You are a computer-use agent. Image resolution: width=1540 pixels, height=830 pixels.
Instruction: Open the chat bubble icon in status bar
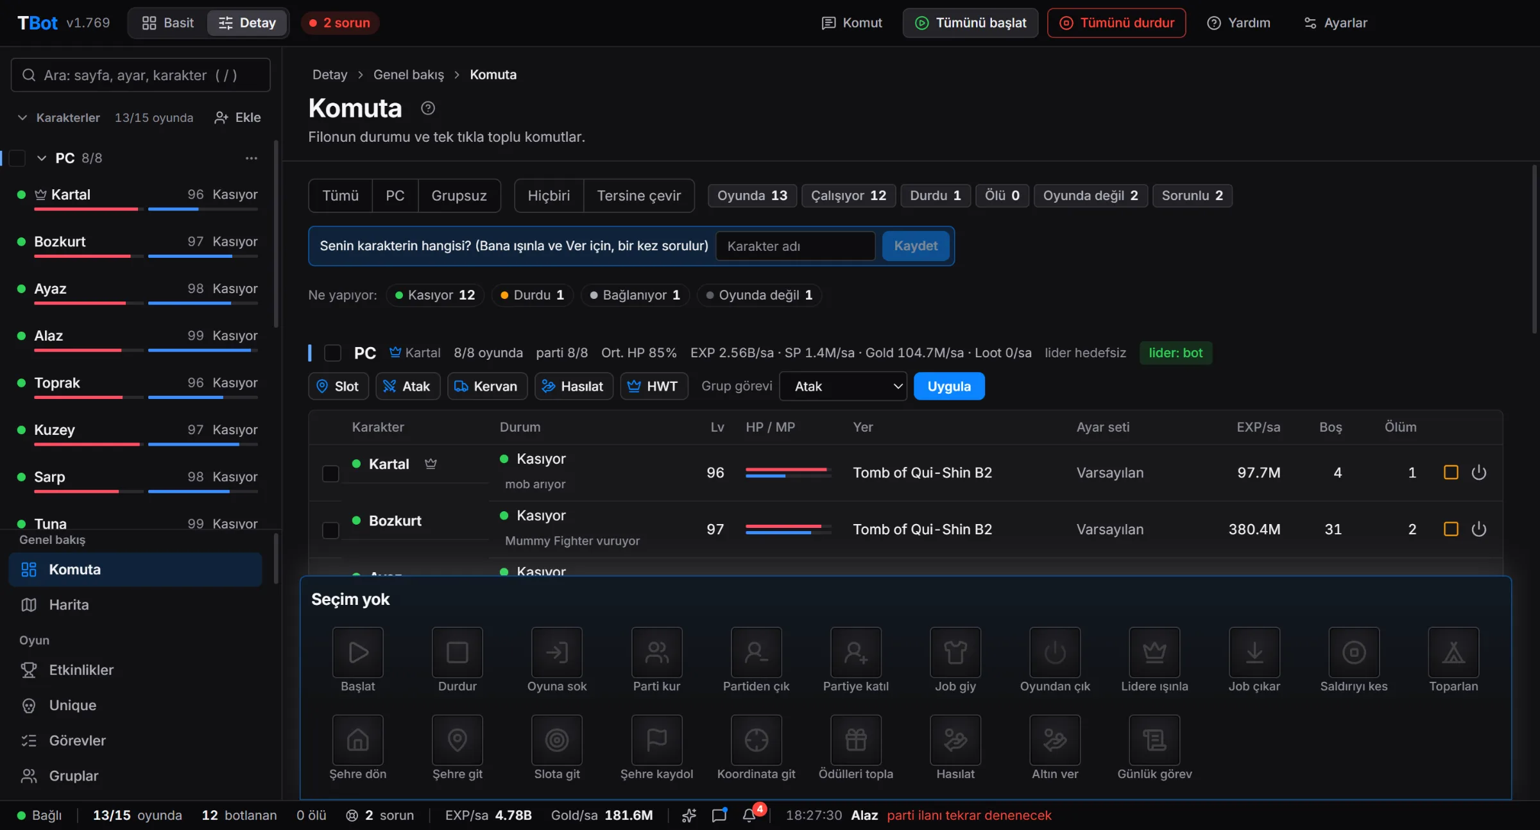pos(719,815)
